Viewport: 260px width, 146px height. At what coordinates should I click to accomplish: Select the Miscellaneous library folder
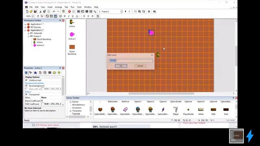[x=78, y=105]
